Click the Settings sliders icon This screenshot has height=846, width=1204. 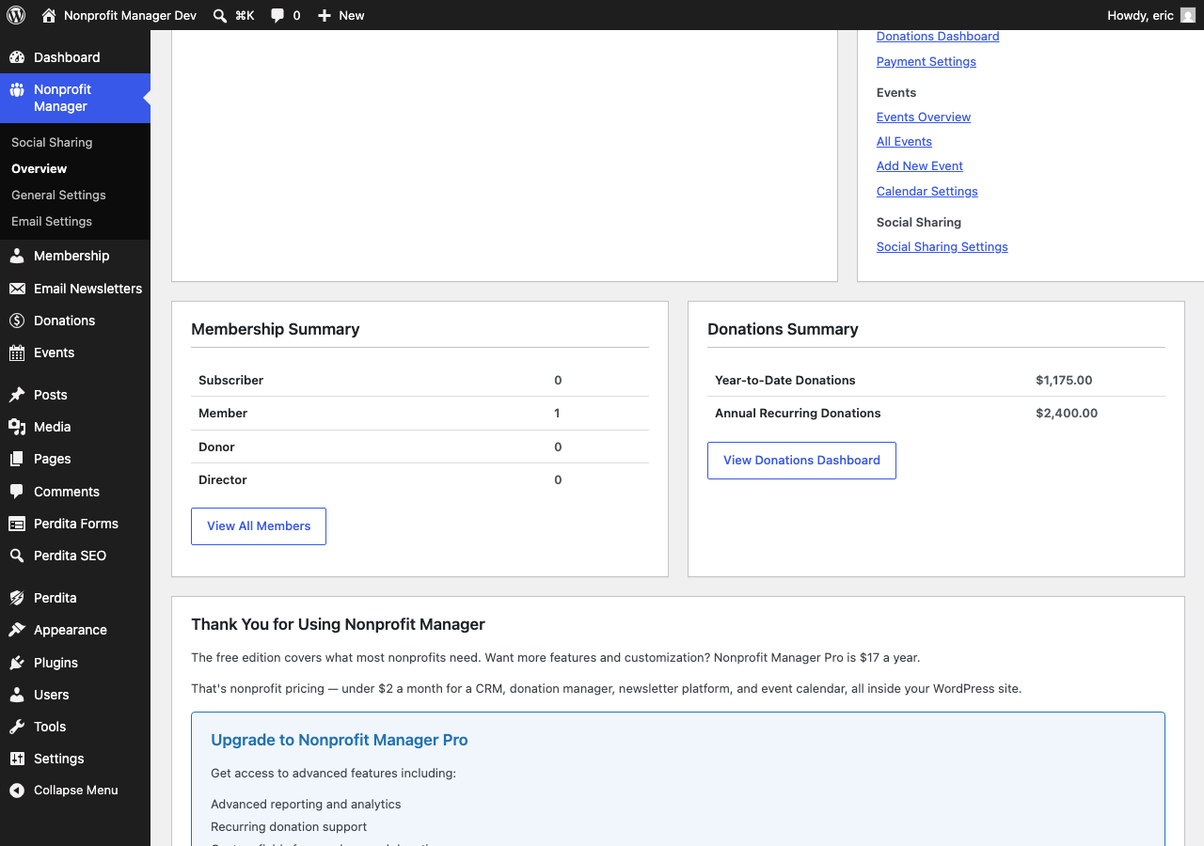tap(17, 759)
